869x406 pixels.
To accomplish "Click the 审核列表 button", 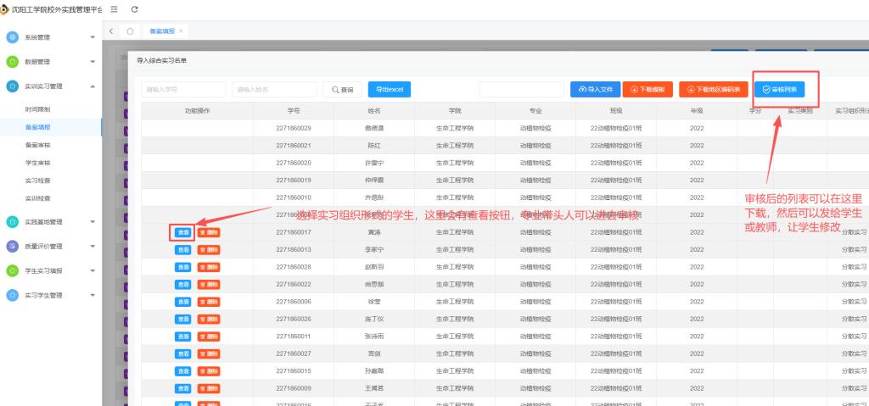I will pos(779,89).
